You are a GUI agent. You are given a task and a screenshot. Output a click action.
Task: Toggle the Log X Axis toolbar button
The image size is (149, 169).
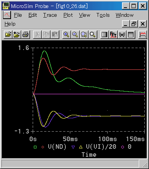[105, 34]
